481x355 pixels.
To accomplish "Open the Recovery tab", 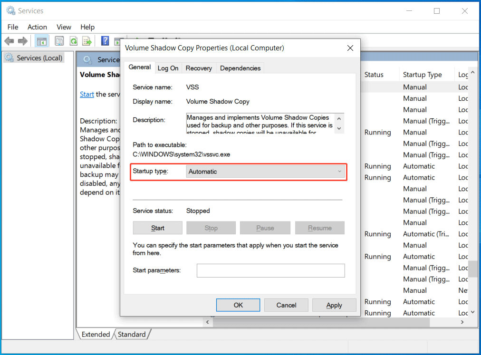I will pyautogui.click(x=199, y=68).
